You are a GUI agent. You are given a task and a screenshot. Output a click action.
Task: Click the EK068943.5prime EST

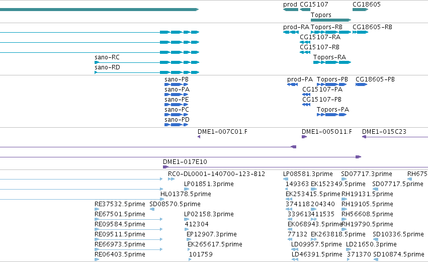click(x=290, y=229)
